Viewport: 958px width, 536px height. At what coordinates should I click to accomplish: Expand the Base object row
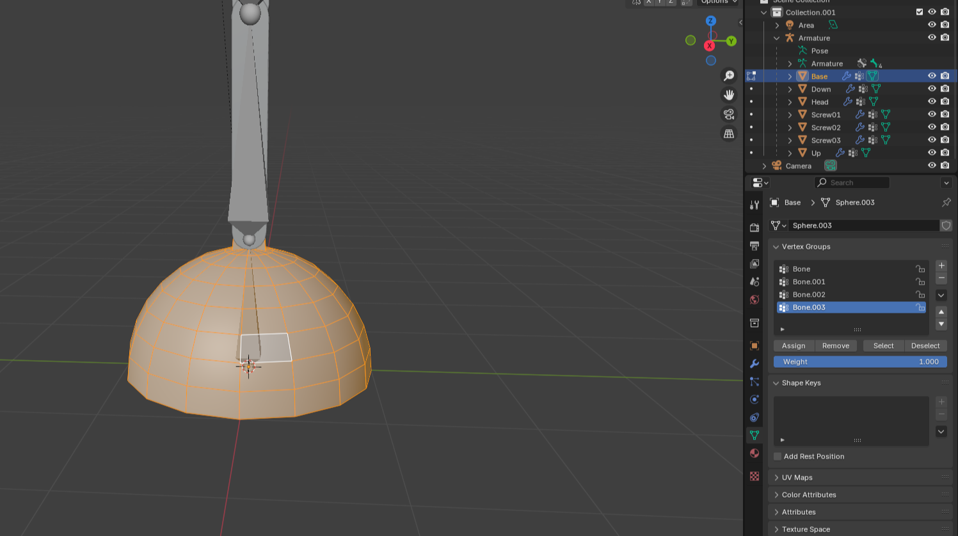pos(790,76)
